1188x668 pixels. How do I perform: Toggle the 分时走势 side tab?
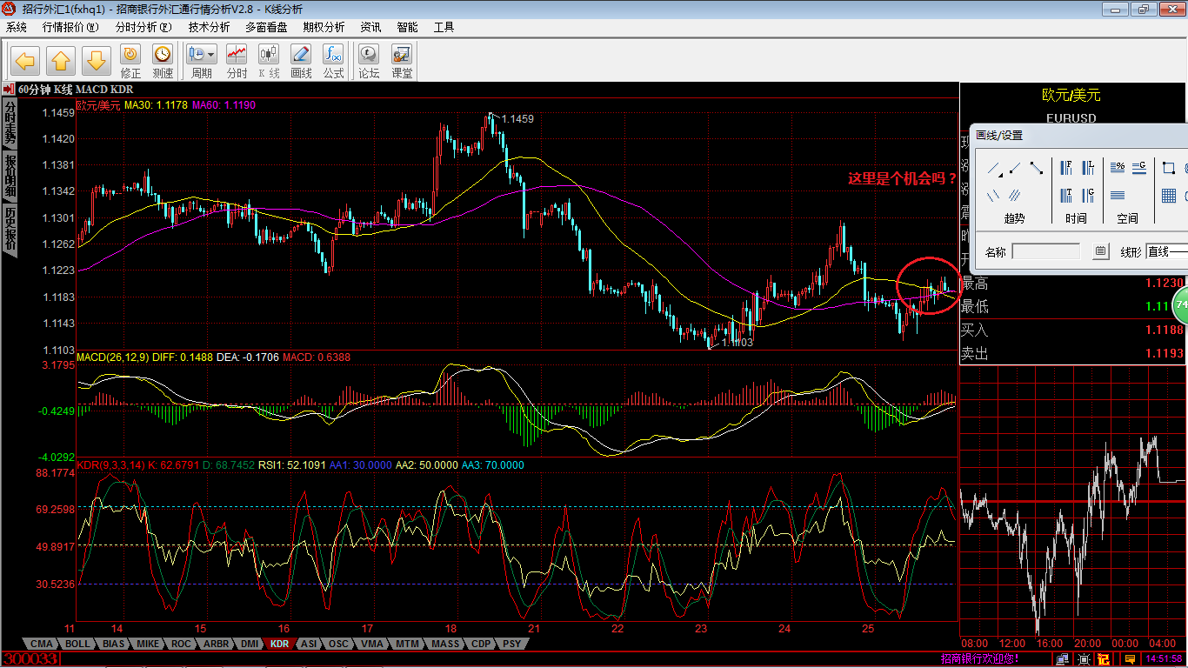coord(10,122)
